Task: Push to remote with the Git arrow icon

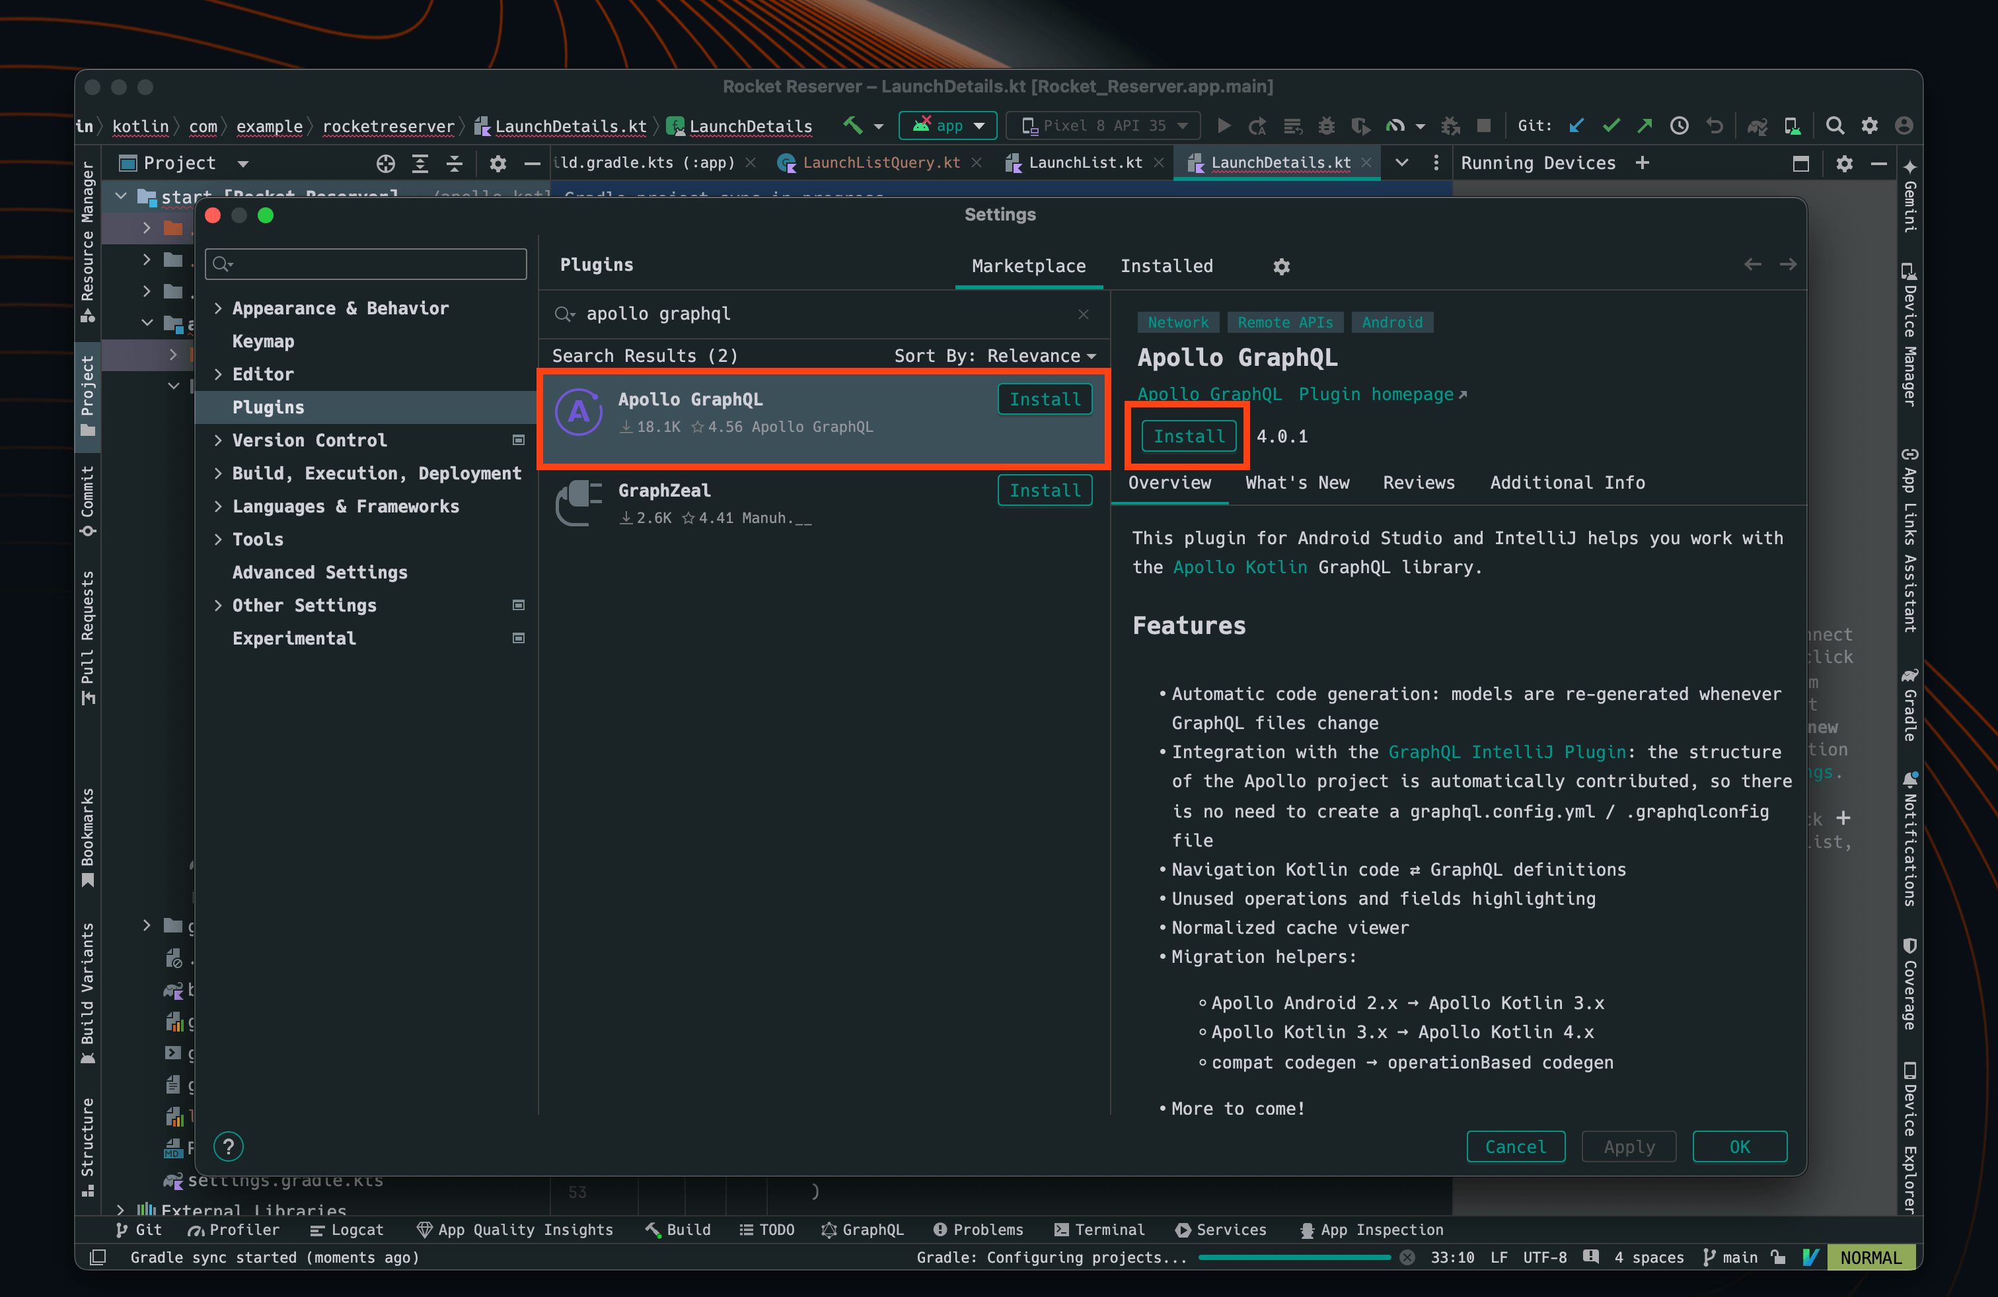Action: pyautogui.click(x=1645, y=125)
